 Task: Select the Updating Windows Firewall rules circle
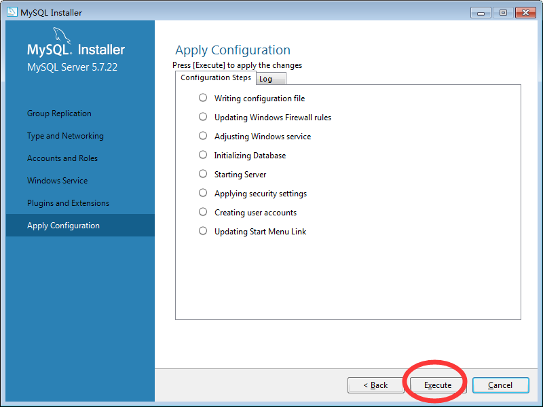tap(203, 117)
